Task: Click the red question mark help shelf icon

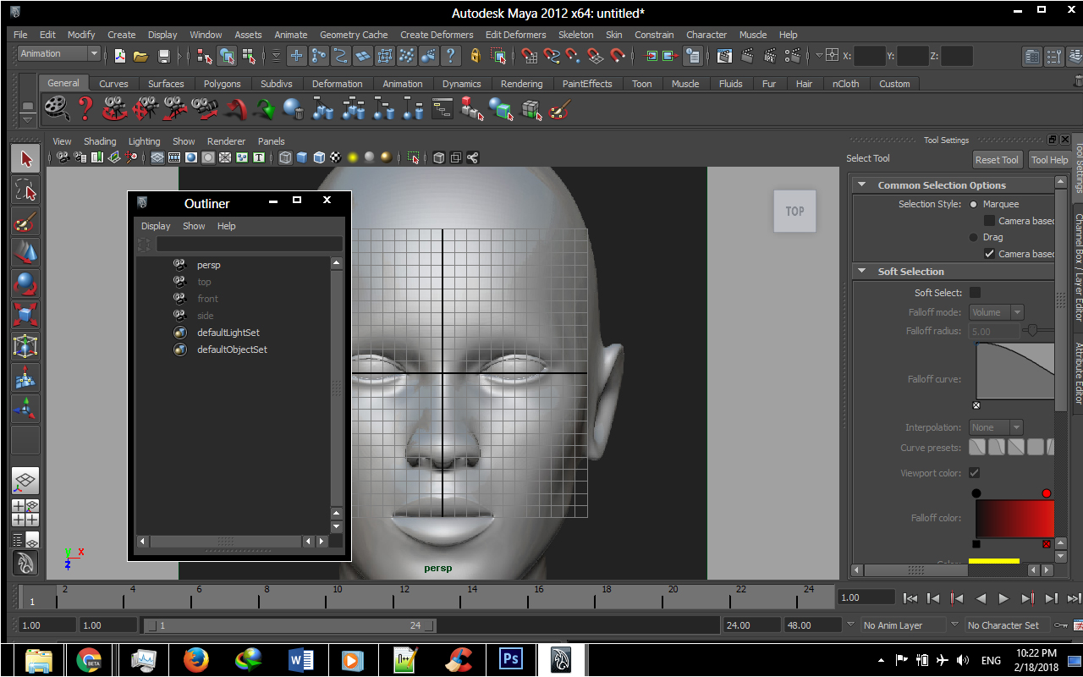Action: 85,108
